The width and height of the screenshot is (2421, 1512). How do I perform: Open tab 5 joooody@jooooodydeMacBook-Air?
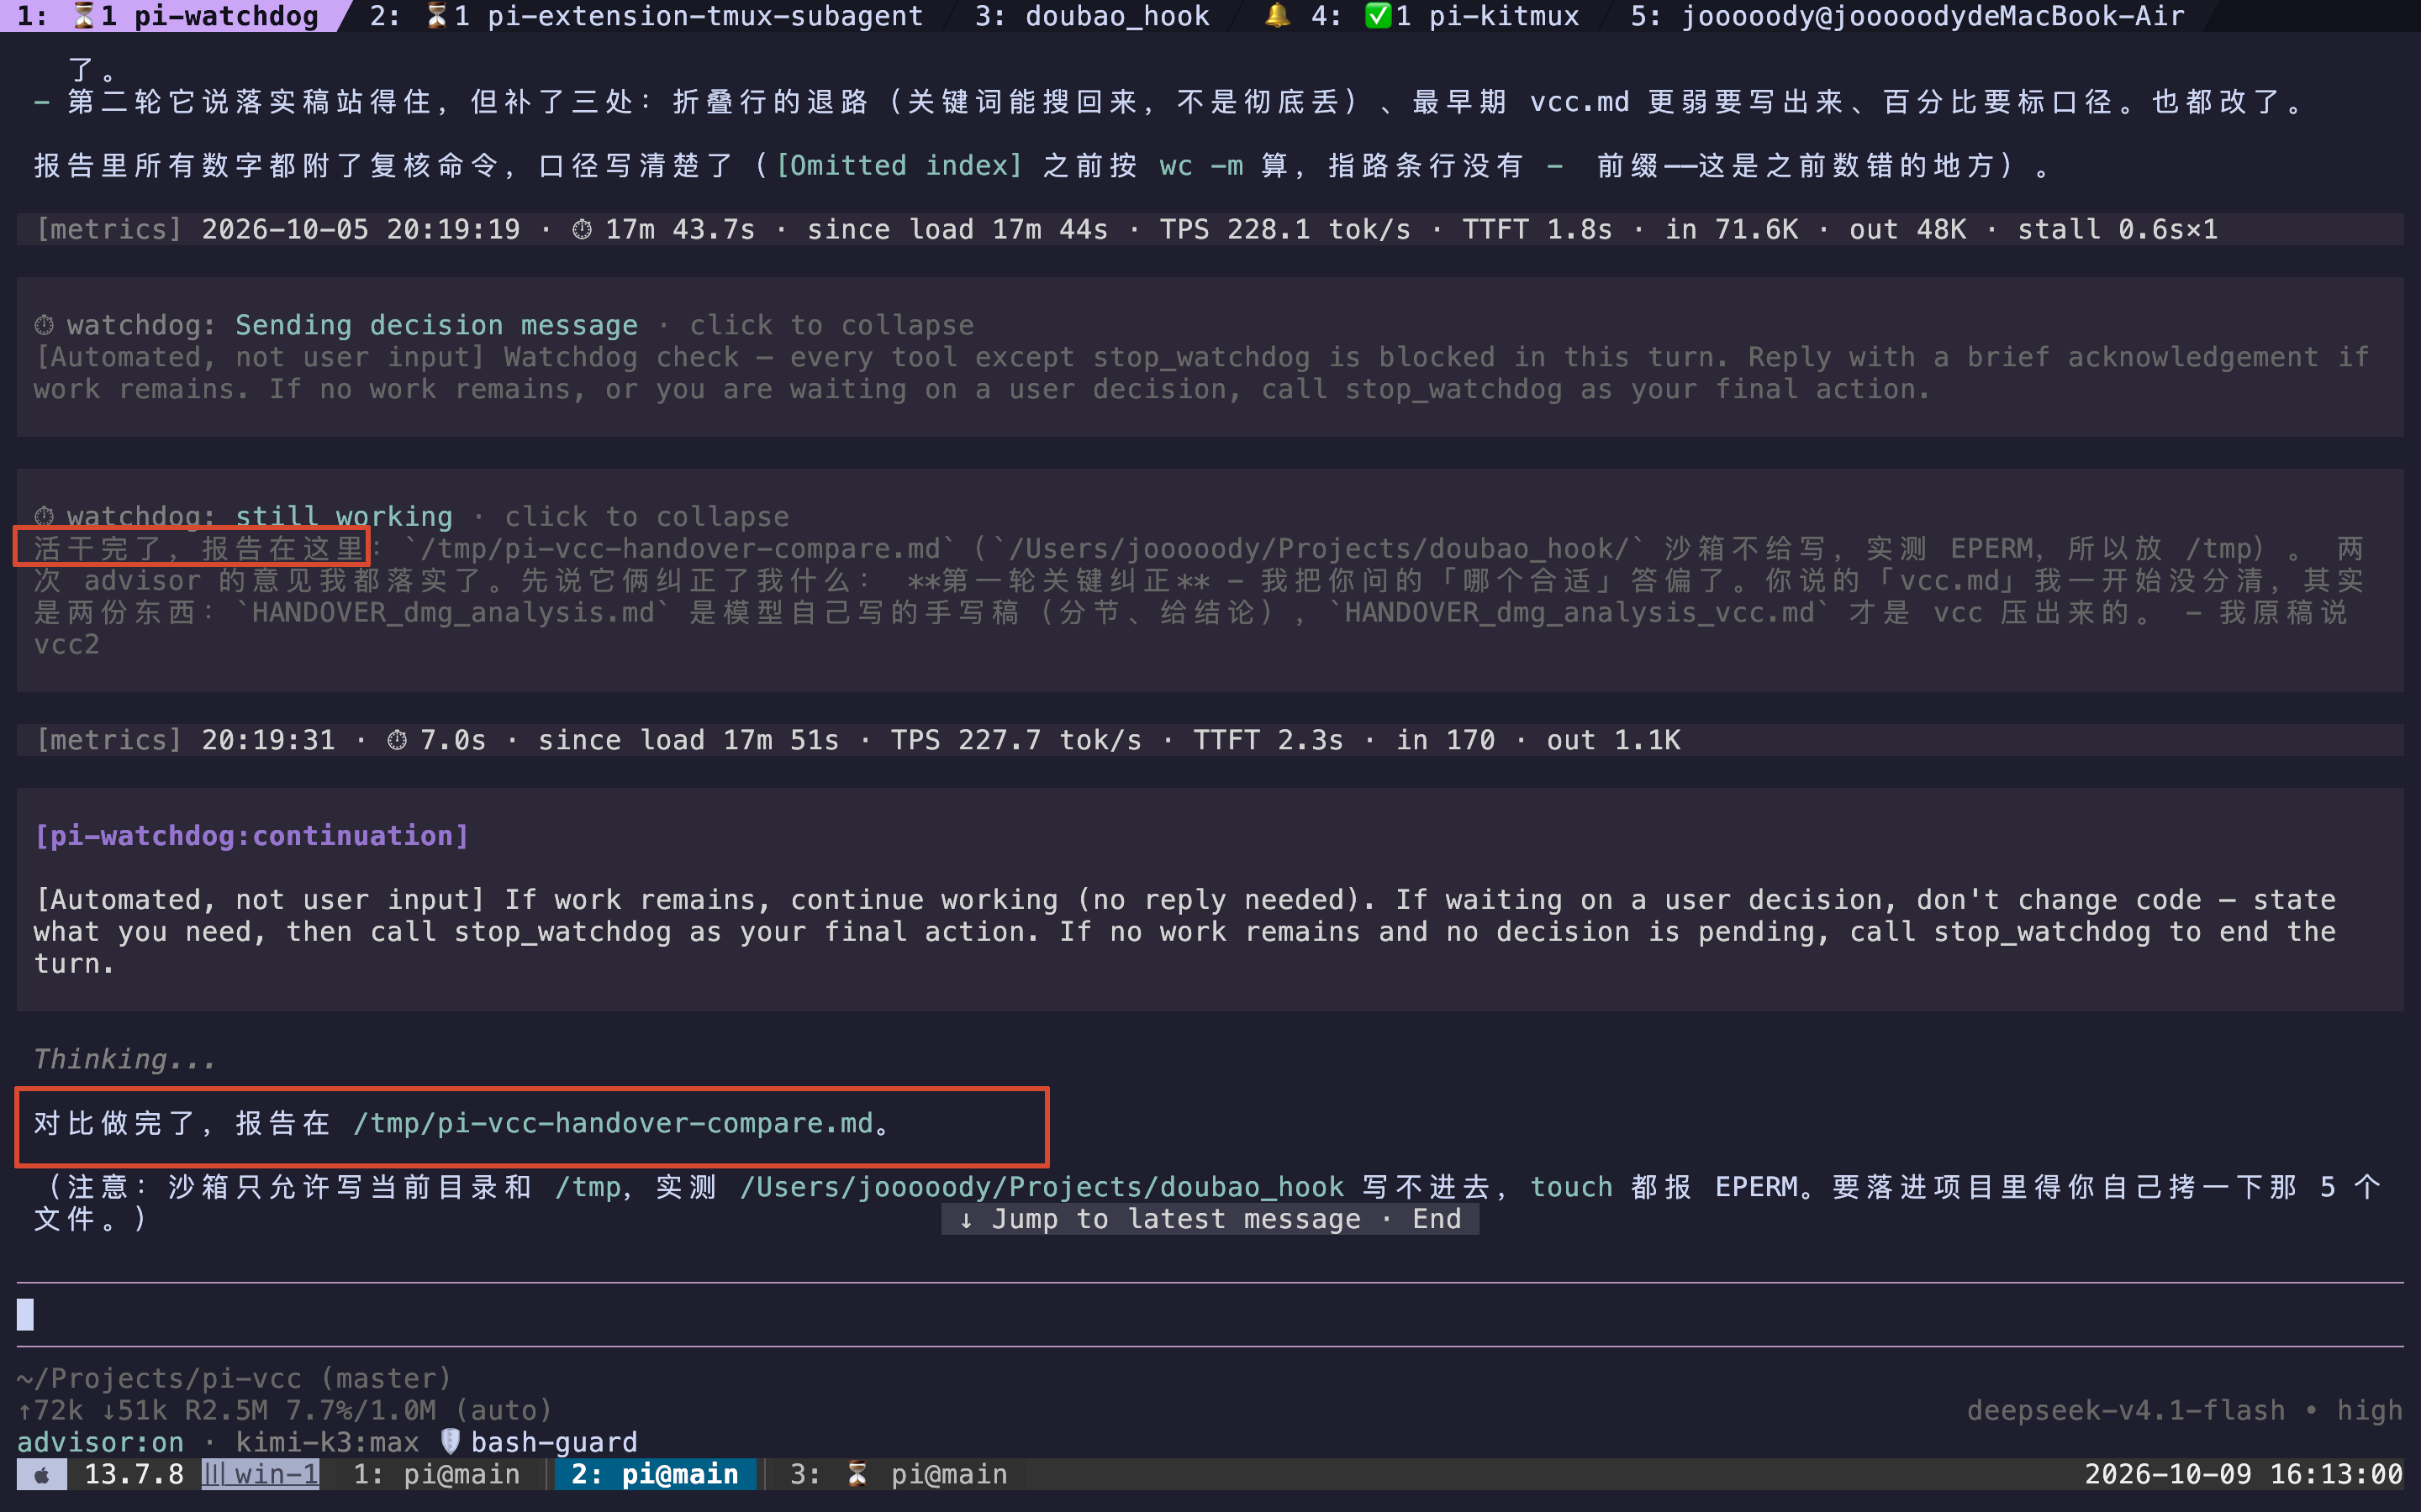point(1907,16)
